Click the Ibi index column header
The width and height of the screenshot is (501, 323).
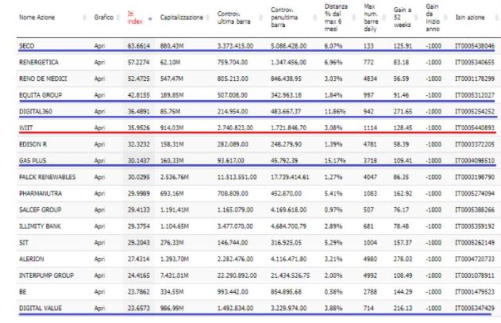pos(135,18)
